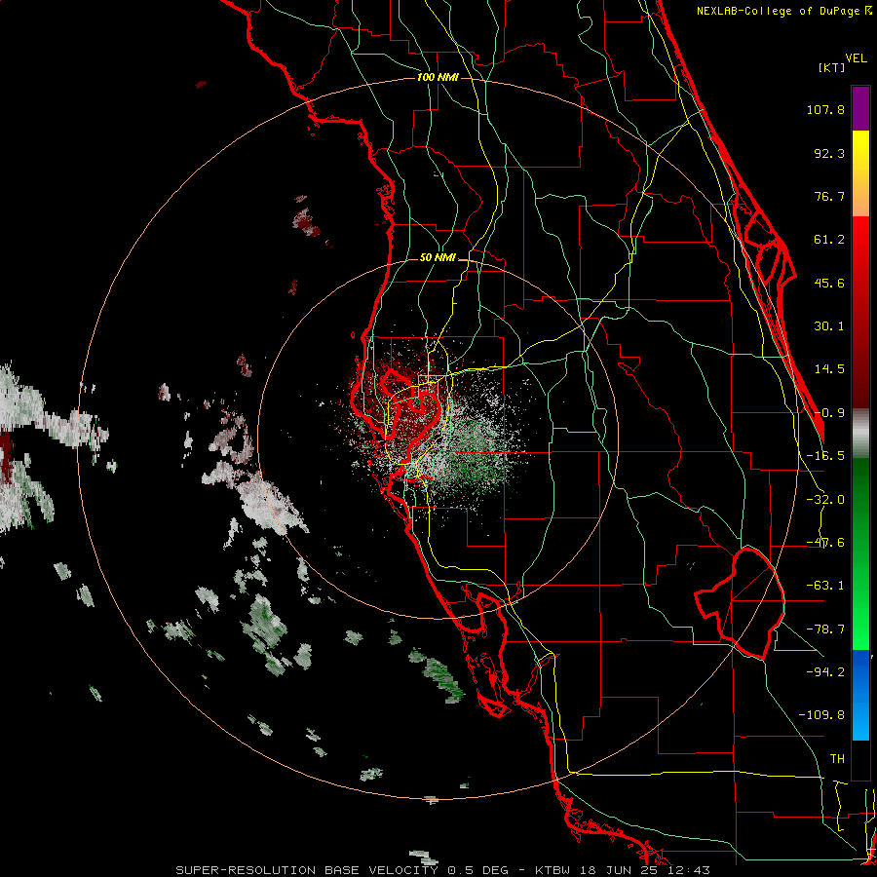The width and height of the screenshot is (877, 877).
Task: Pick the purple segment of the color bar
Action: pos(860,108)
